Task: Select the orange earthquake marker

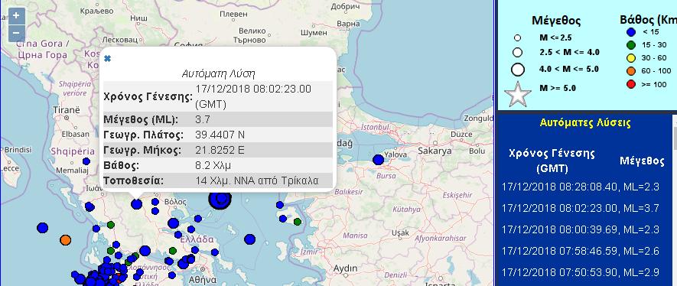Action: pos(66,240)
